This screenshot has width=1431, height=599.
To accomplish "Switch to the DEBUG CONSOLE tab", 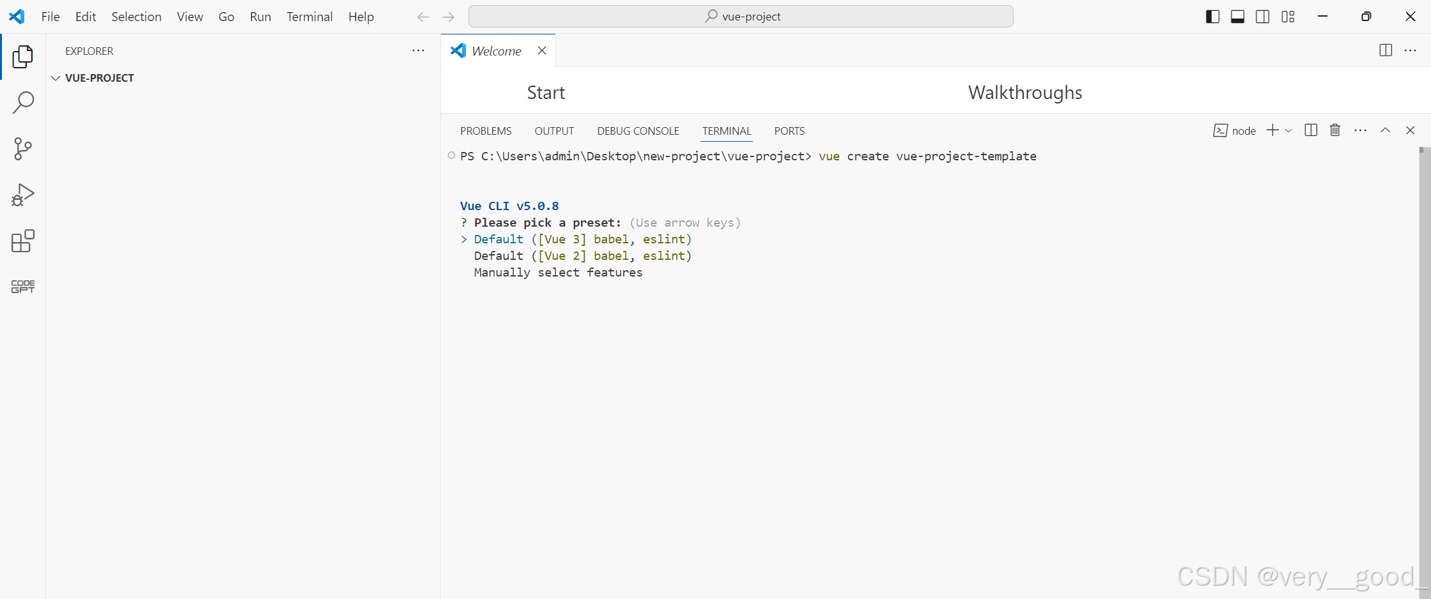I will click(x=637, y=131).
